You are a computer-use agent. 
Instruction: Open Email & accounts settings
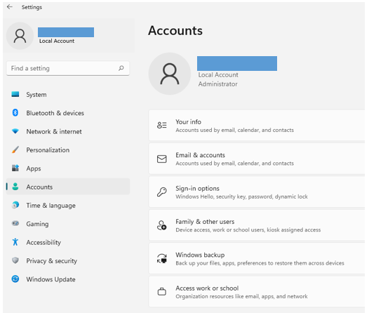(x=257, y=159)
